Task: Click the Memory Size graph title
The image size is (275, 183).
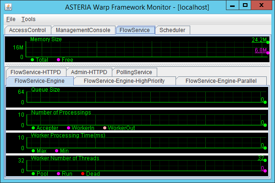Action: coord(46,39)
